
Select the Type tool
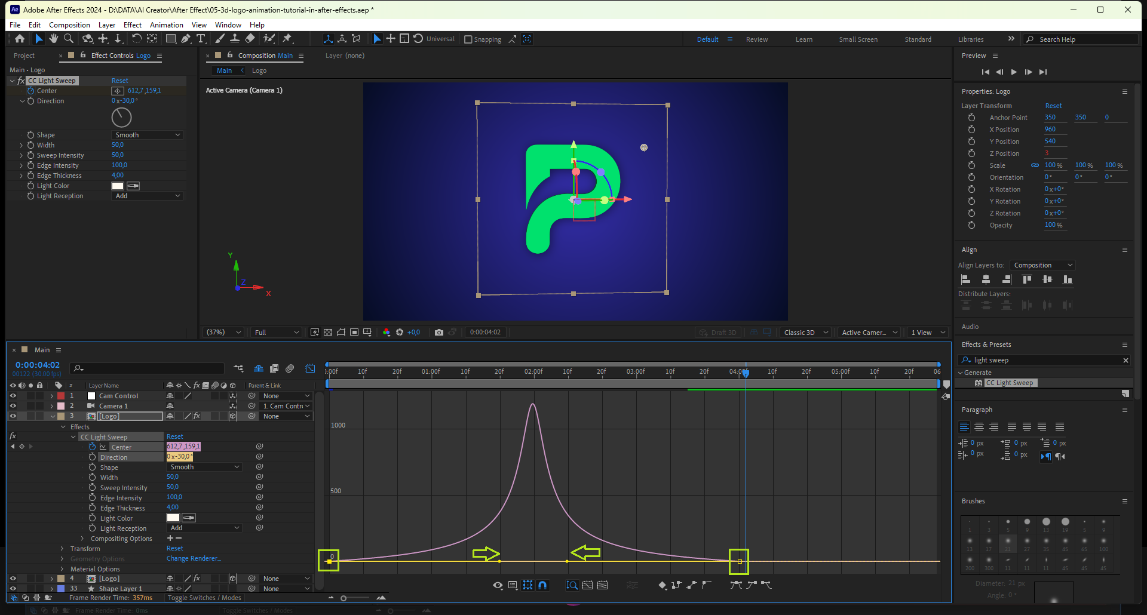201,39
